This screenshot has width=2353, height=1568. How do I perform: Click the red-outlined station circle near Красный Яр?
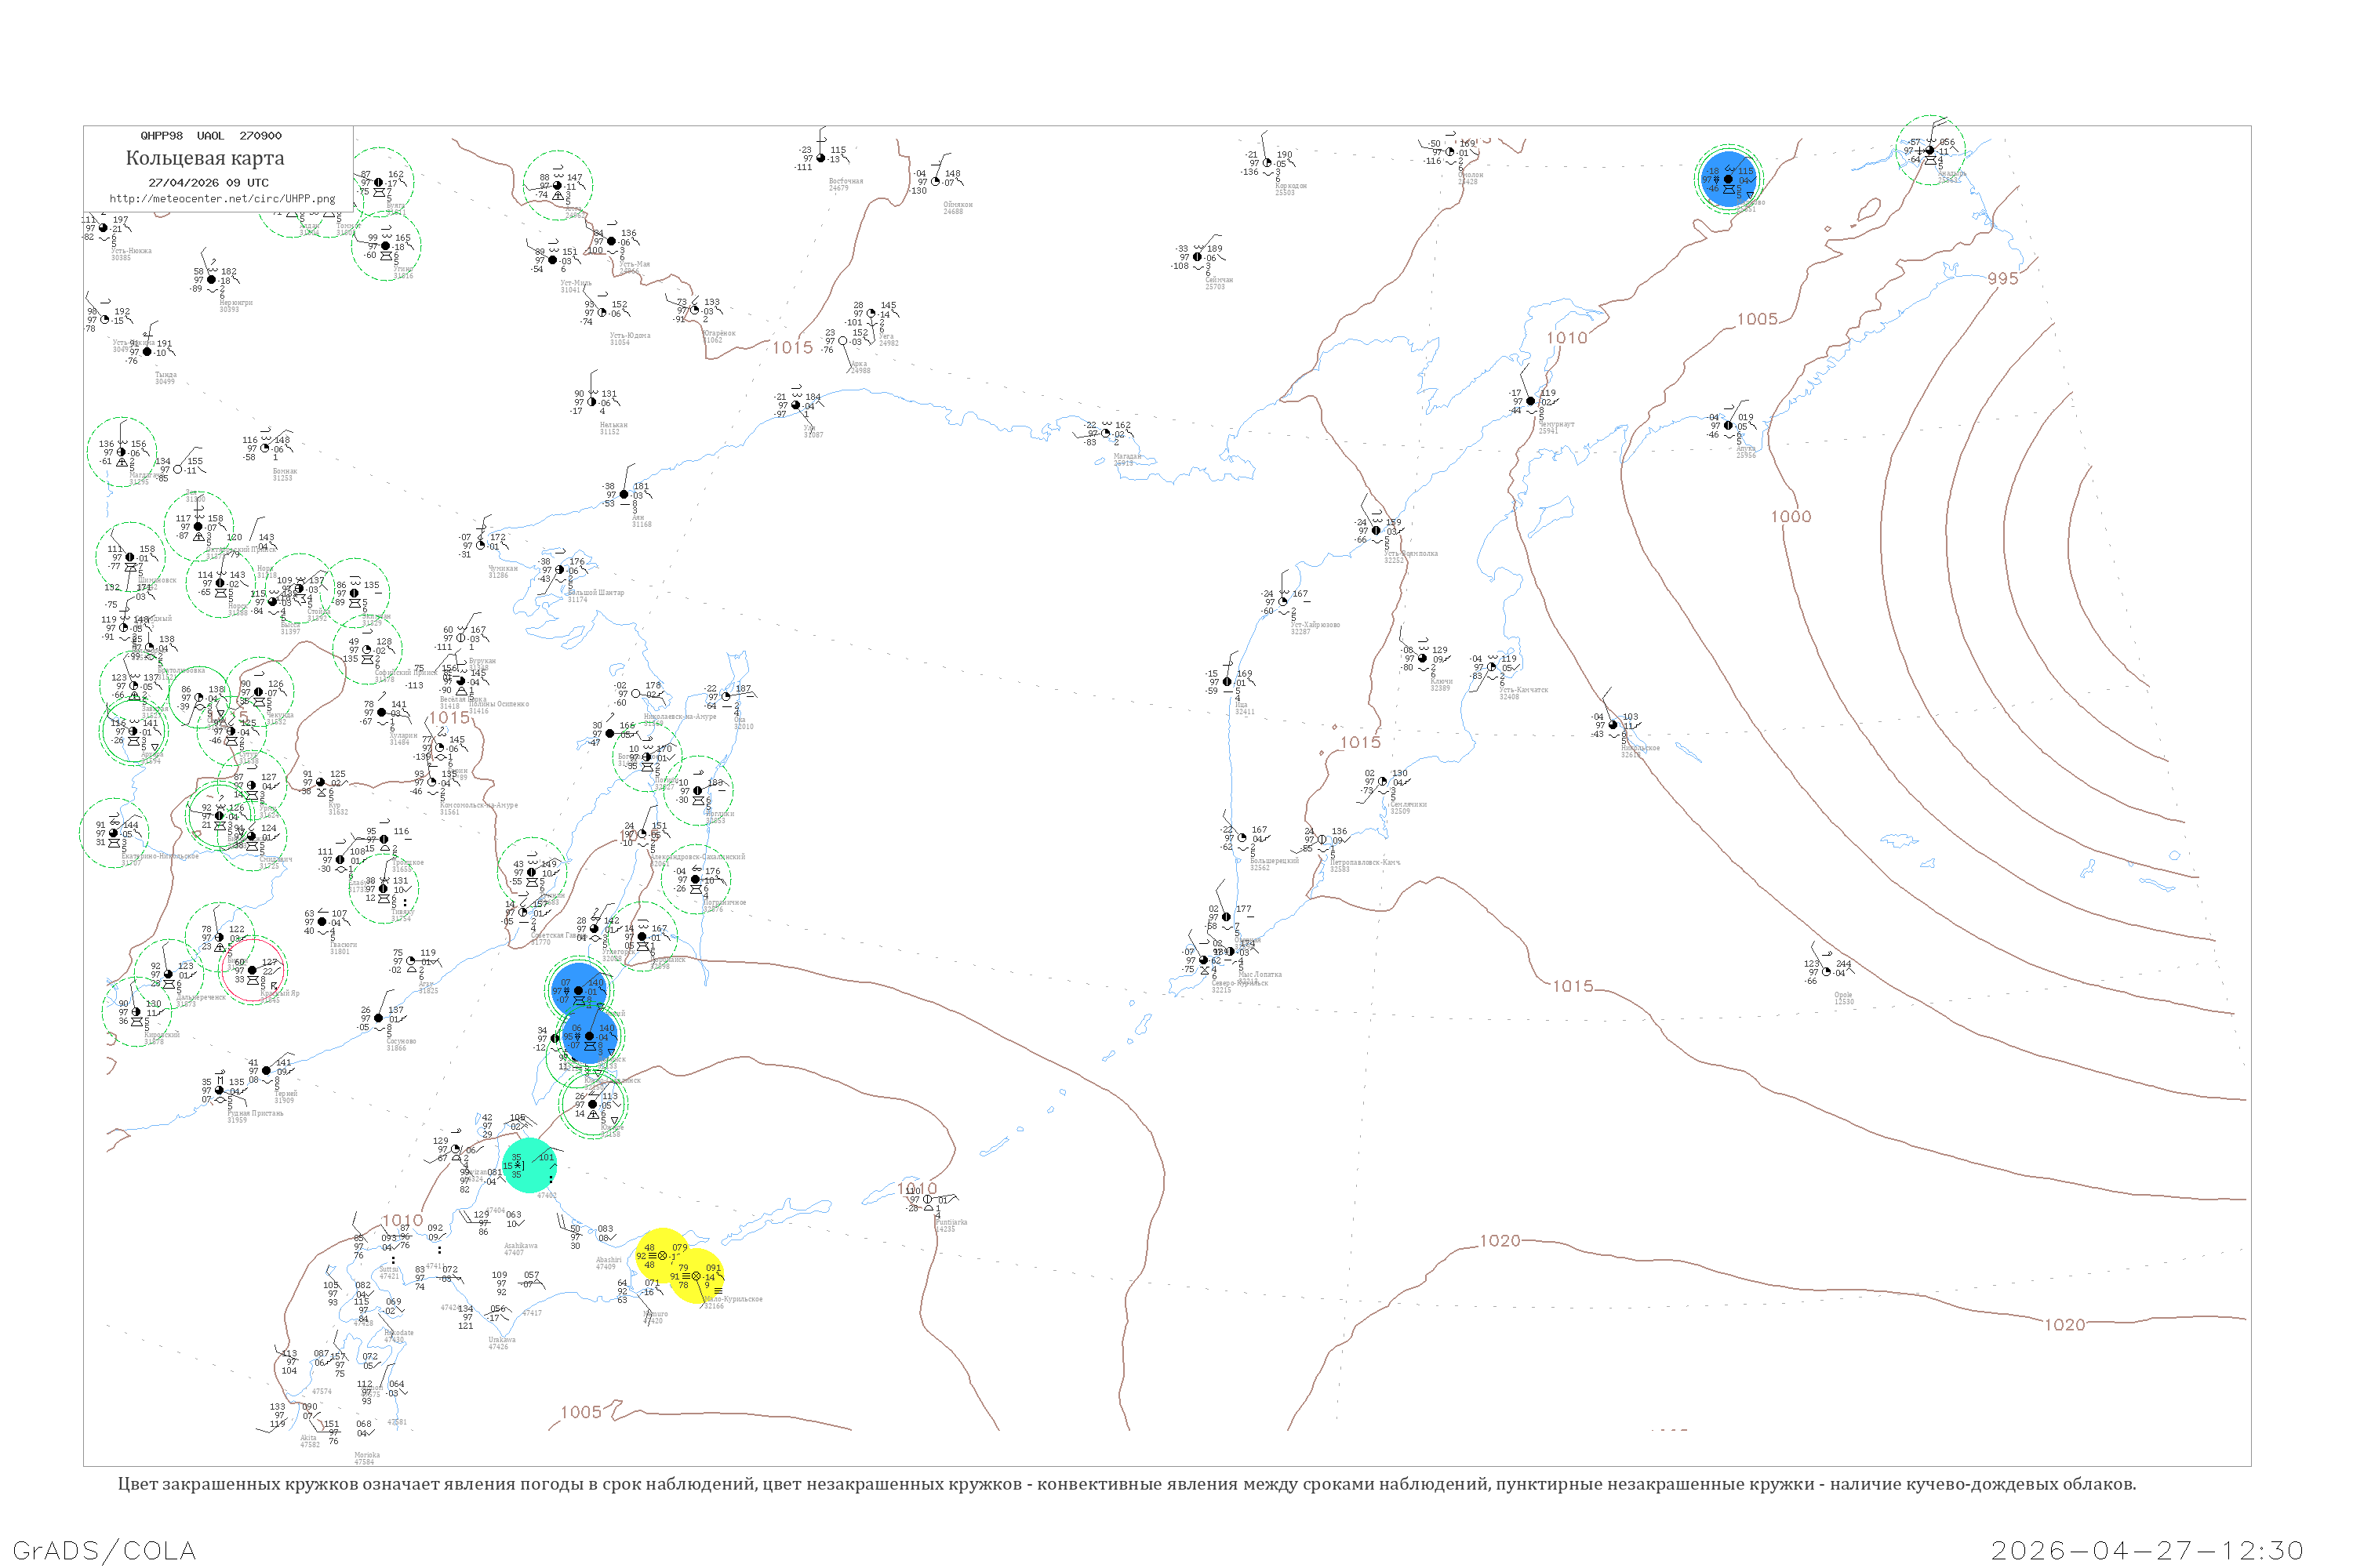tap(253, 969)
